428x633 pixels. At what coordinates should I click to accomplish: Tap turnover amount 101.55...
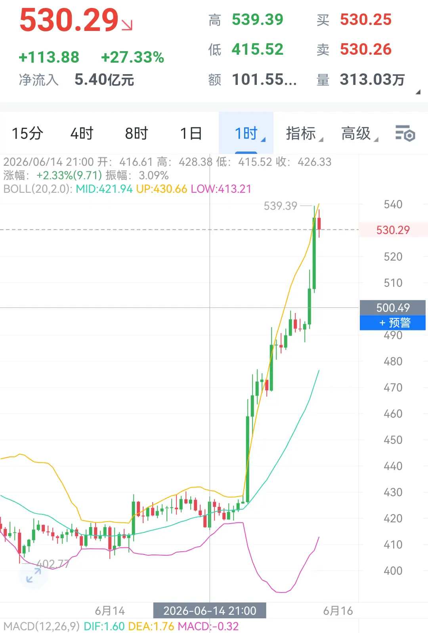point(264,80)
